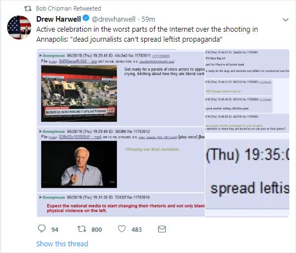Screen dimensions: 296x253
Task: Open direct message envelope icon
Action: pyautogui.click(x=162, y=229)
